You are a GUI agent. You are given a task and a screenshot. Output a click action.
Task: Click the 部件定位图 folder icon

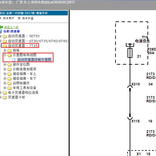click(x=9, y=65)
